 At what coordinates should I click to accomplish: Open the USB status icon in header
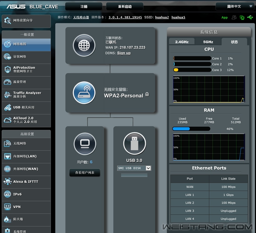250,17
